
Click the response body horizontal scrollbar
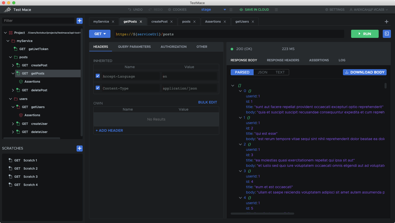(x=262, y=214)
